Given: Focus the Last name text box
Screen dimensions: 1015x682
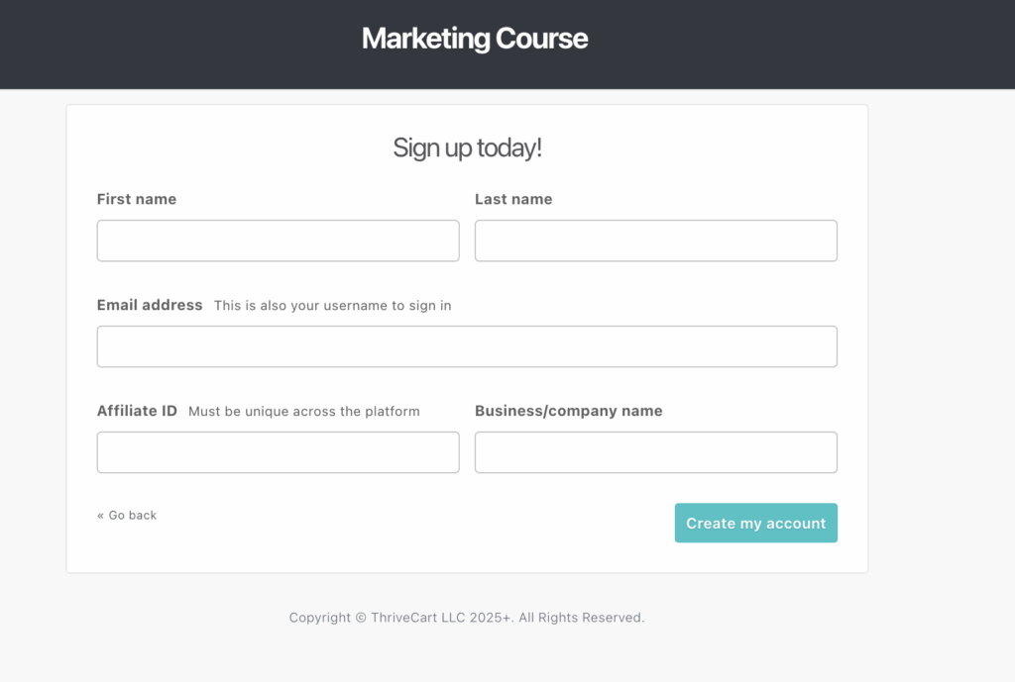Looking at the screenshot, I should (x=655, y=241).
